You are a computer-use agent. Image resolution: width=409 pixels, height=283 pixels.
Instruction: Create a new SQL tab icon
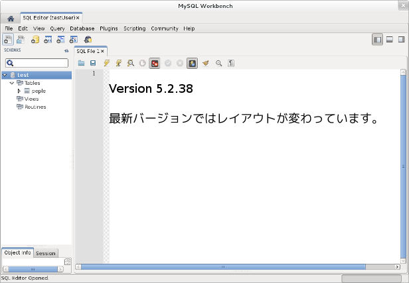coord(8,40)
